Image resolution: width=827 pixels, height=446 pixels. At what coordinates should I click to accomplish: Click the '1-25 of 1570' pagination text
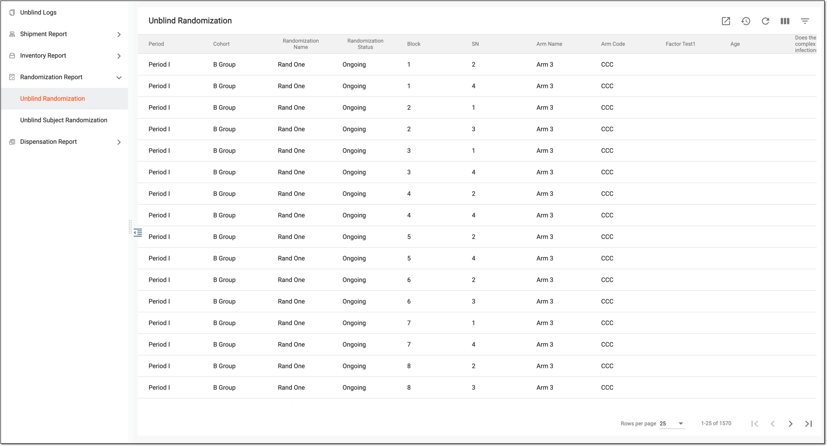[x=716, y=423]
